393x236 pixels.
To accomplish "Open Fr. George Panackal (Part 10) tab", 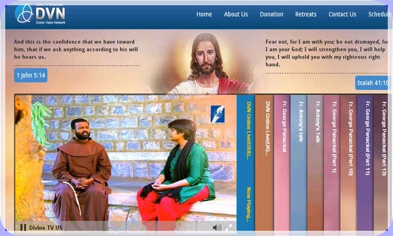I will click(x=348, y=163).
